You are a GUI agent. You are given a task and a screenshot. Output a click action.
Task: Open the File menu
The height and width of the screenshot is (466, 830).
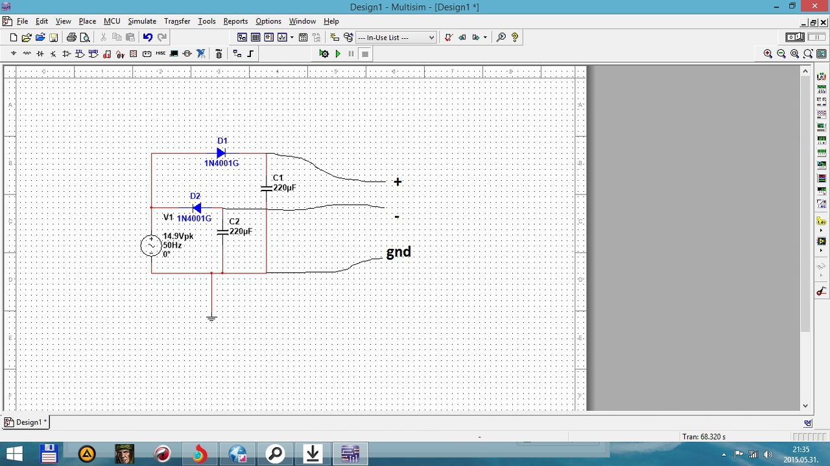(22, 21)
